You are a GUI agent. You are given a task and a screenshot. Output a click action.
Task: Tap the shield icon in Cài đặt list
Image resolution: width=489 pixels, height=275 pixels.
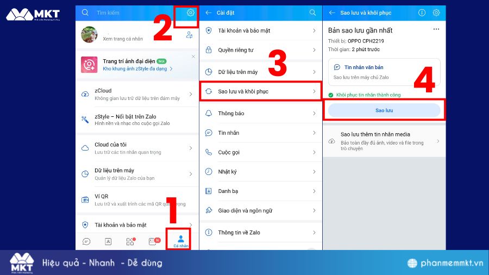tap(209, 30)
